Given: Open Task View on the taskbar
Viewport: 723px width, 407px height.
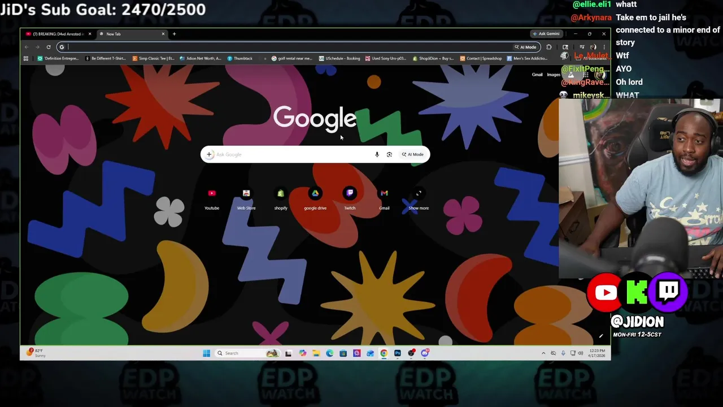Looking at the screenshot, I should coord(288,353).
